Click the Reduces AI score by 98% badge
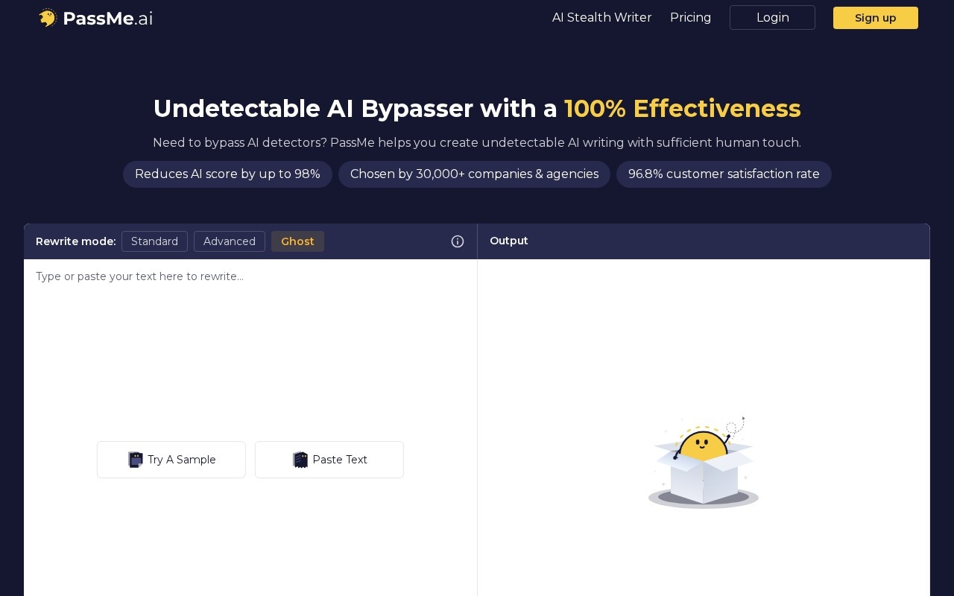Image resolution: width=954 pixels, height=596 pixels. [x=227, y=174]
